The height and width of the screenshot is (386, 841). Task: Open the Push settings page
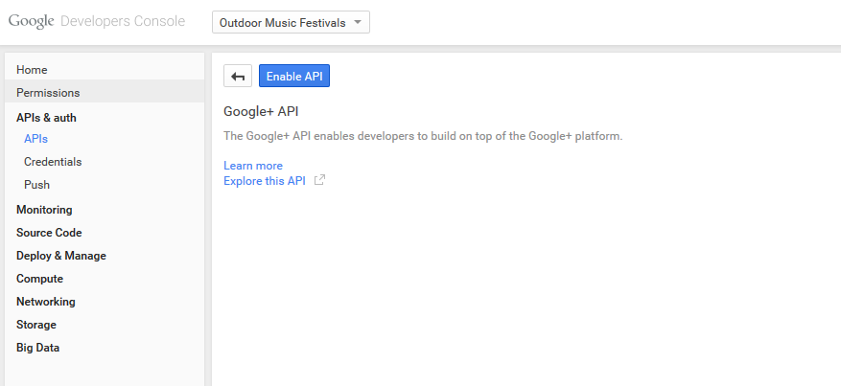point(37,185)
